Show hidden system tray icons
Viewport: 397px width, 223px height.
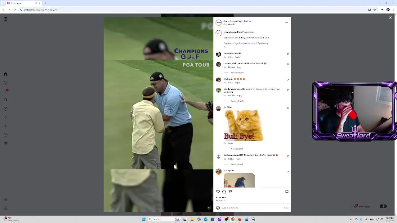pos(351,219)
